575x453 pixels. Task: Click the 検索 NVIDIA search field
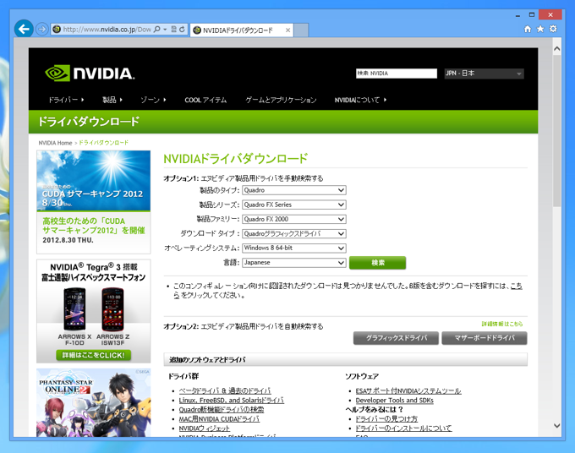click(x=397, y=74)
